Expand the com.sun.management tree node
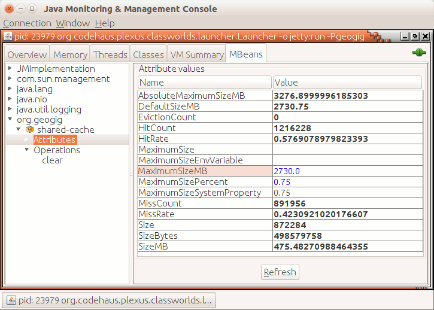The image size is (434, 310). pyautogui.click(x=10, y=78)
